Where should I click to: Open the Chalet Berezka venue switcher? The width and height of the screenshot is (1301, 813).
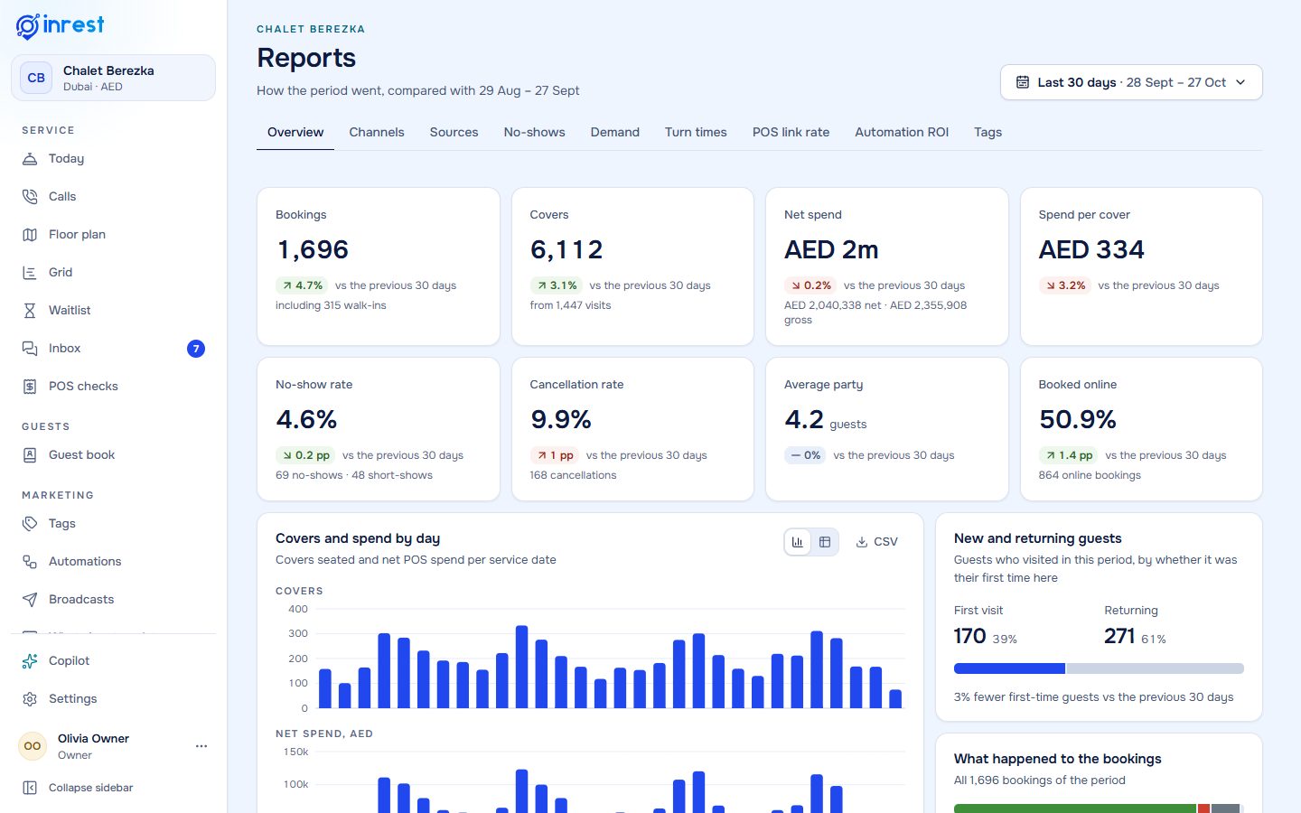pyautogui.click(x=113, y=78)
